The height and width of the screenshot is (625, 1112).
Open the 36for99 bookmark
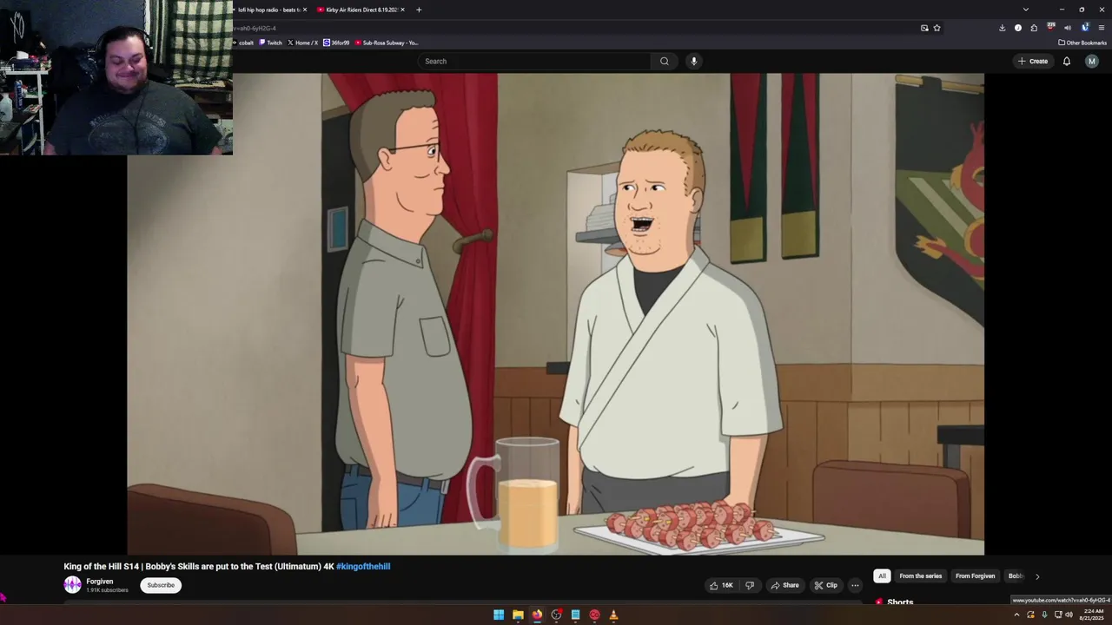click(337, 43)
